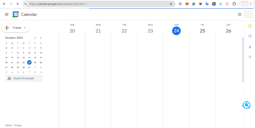255x128 pixels.
Task: Select October 13 in mini calendar
Action: click(6, 58)
